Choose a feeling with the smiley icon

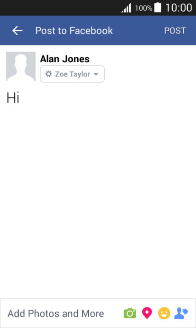[164, 313]
